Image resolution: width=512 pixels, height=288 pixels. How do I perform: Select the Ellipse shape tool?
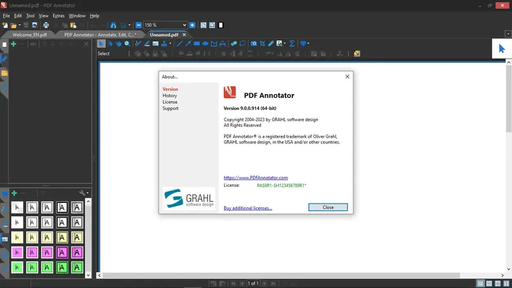click(205, 44)
